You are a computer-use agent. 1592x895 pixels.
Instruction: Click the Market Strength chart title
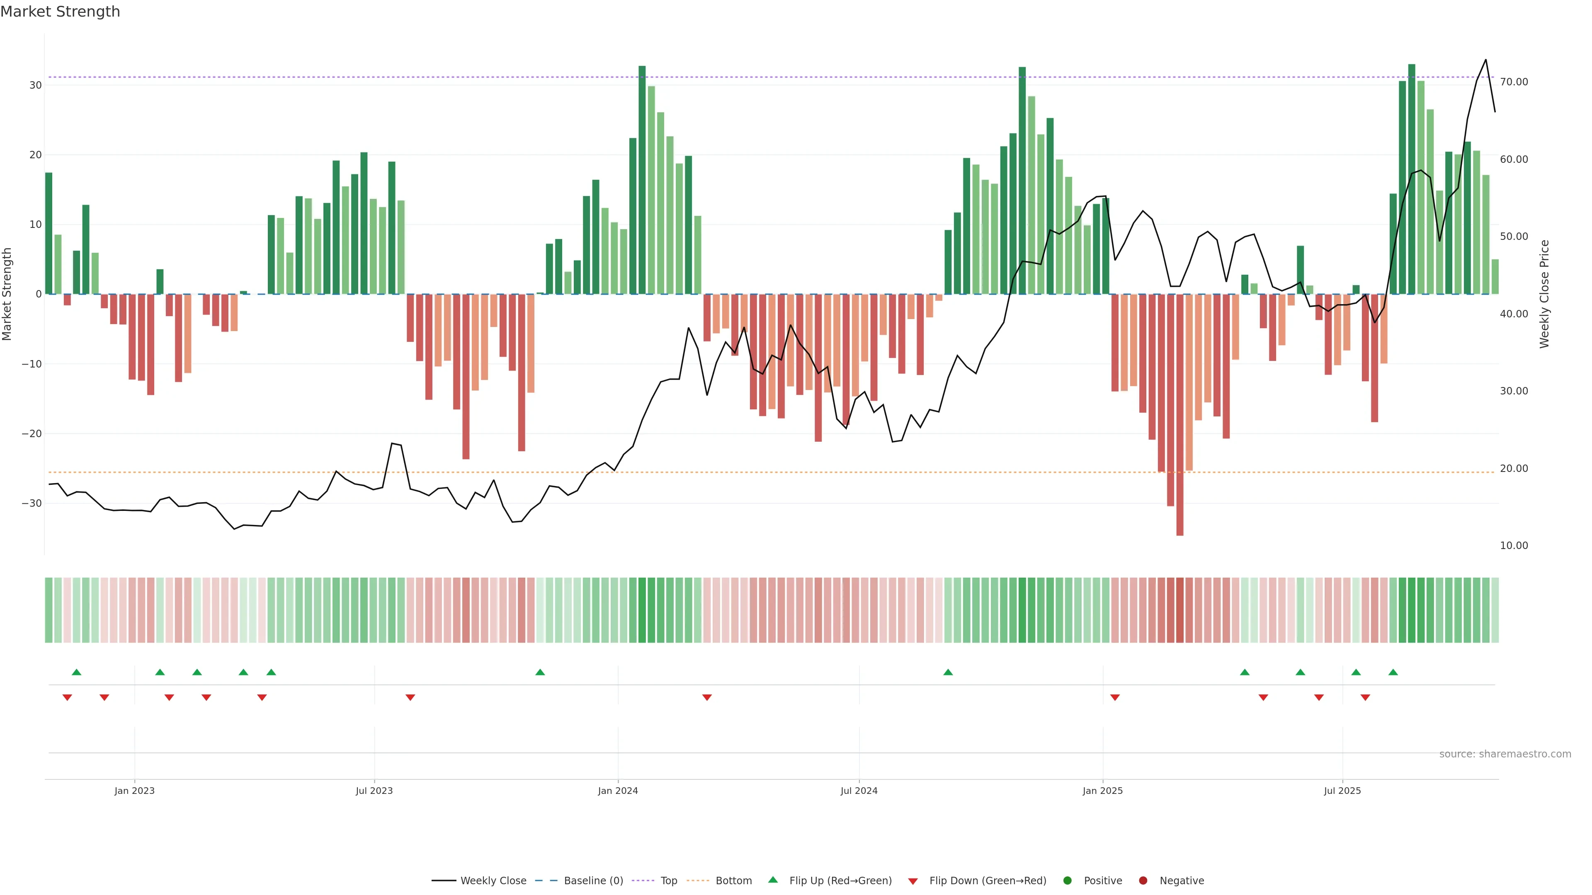point(60,12)
